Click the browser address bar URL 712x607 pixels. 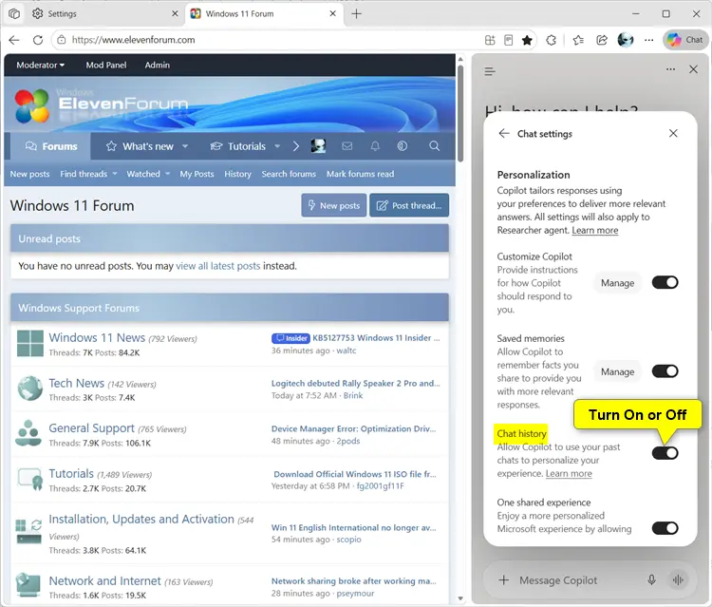[134, 40]
